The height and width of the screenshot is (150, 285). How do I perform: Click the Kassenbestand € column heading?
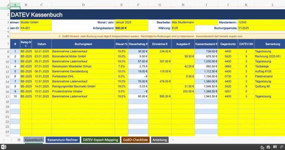[206, 44]
